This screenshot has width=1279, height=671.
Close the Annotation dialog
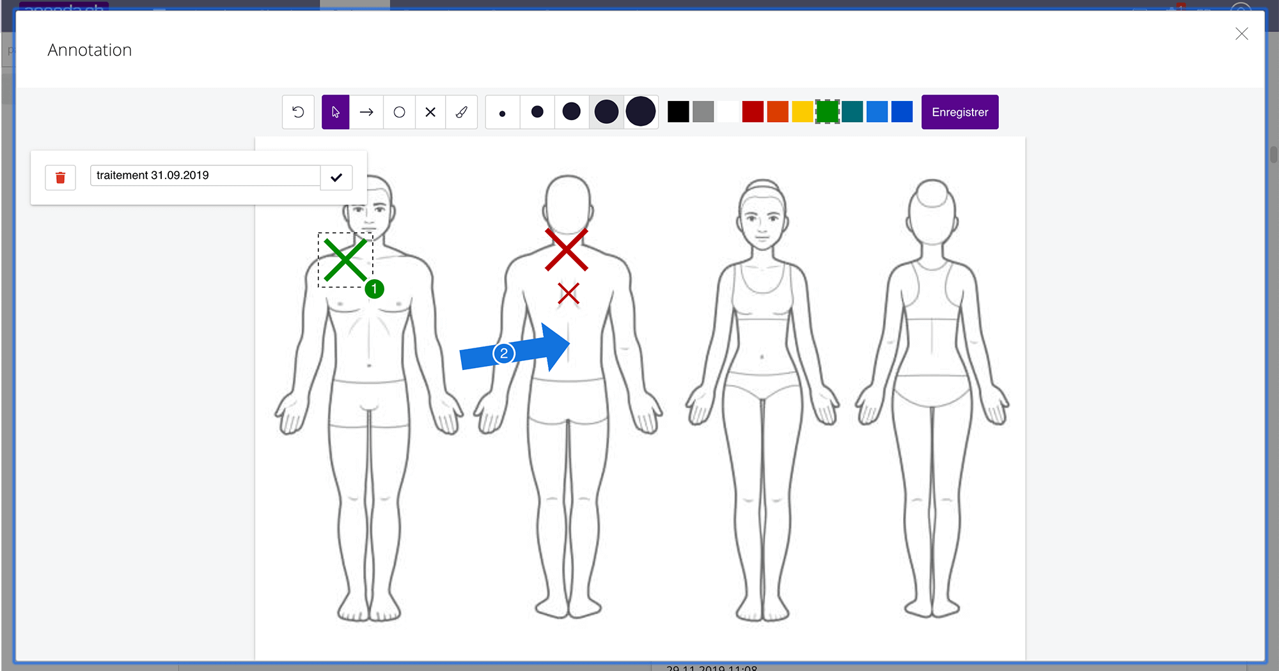coord(1241,34)
